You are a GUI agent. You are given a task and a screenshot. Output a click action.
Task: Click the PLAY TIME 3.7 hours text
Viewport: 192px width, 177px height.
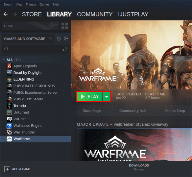[155, 96]
